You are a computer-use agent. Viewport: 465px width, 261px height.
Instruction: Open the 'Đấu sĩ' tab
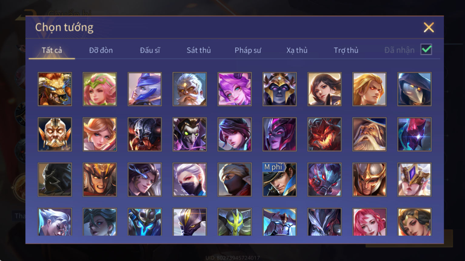150,50
